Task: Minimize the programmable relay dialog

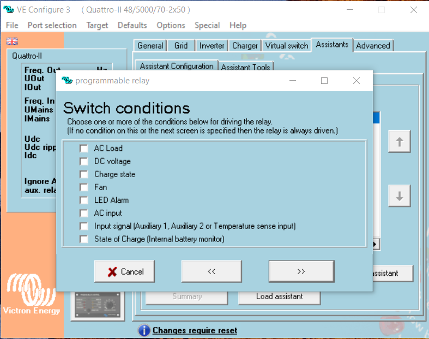Action: 293,81
